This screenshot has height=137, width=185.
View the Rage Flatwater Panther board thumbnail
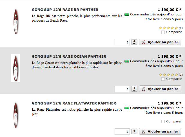coord(16,115)
